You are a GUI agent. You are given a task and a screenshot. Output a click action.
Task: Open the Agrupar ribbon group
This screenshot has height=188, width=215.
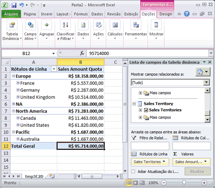click(x=47, y=30)
